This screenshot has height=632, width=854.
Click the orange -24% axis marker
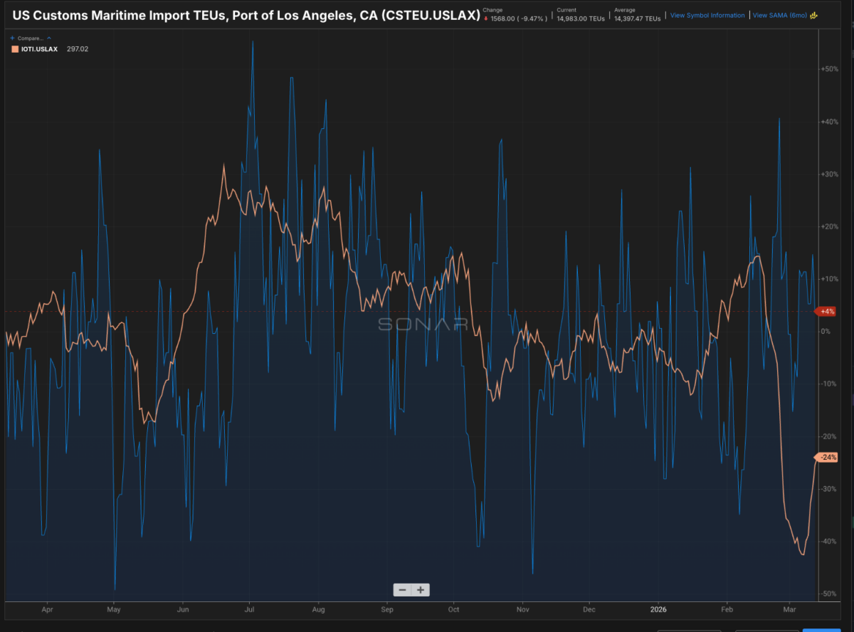point(827,457)
